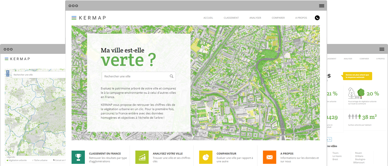Click the people icons beside 38 m²

click(354, 116)
